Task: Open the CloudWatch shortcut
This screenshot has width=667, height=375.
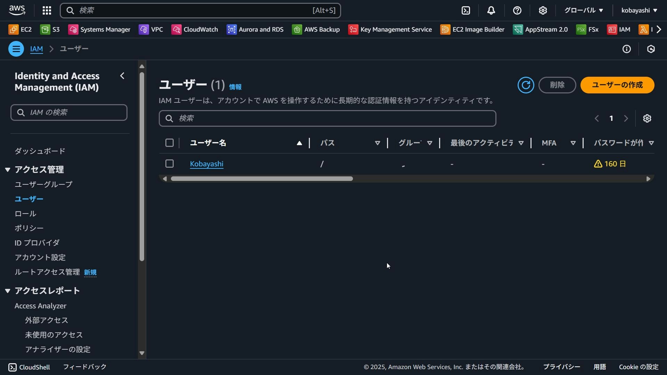Action: 195,29
